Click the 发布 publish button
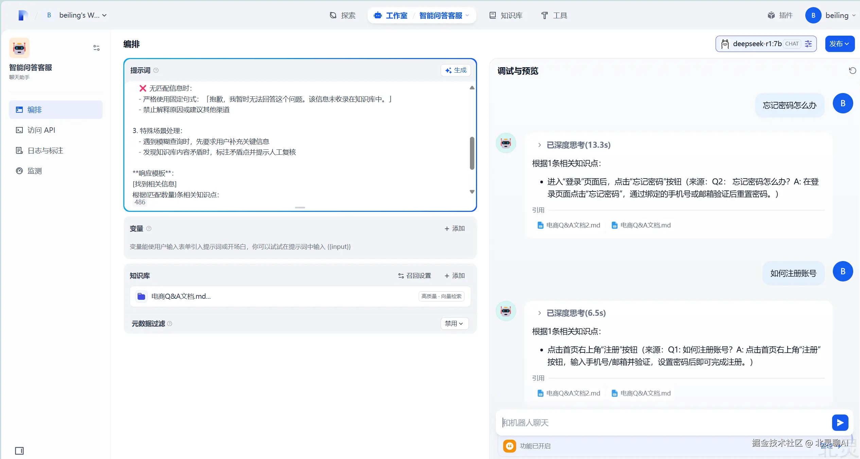This screenshot has height=459, width=860. pos(840,44)
